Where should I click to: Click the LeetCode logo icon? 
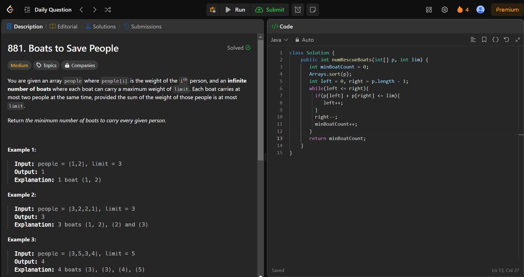[x=10, y=10]
